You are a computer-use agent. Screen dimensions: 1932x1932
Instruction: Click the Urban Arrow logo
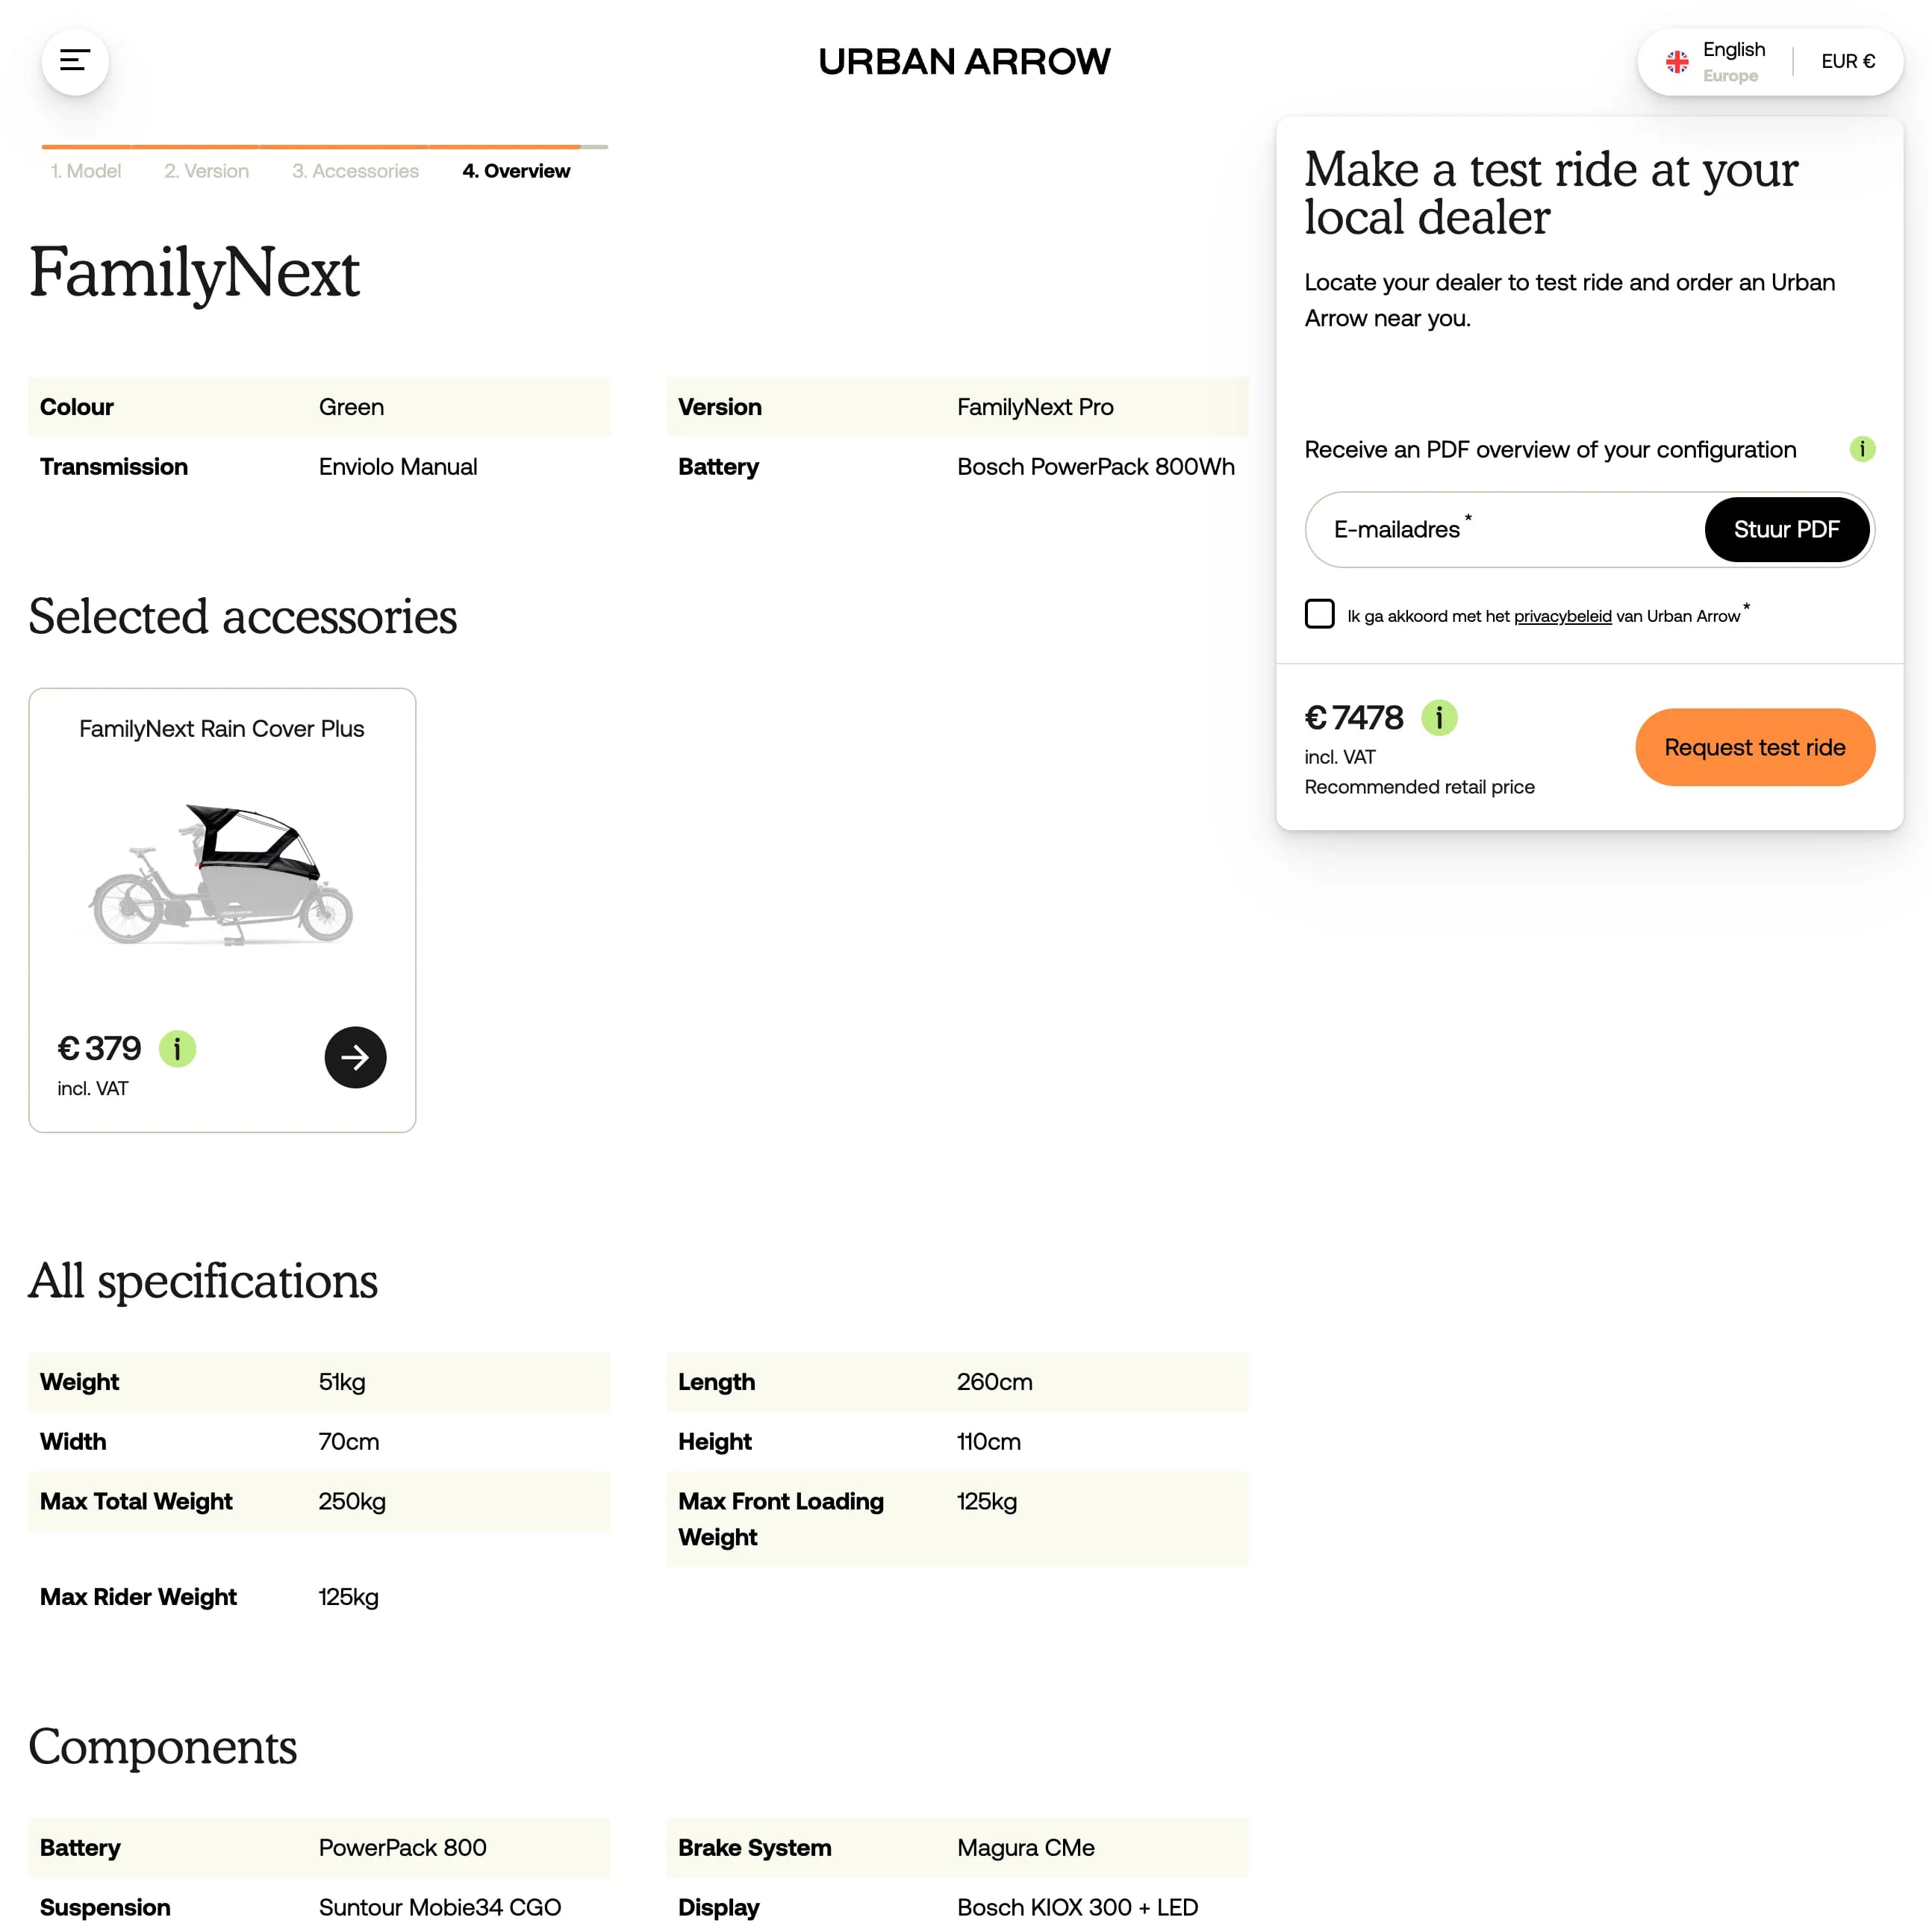(964, 61)
